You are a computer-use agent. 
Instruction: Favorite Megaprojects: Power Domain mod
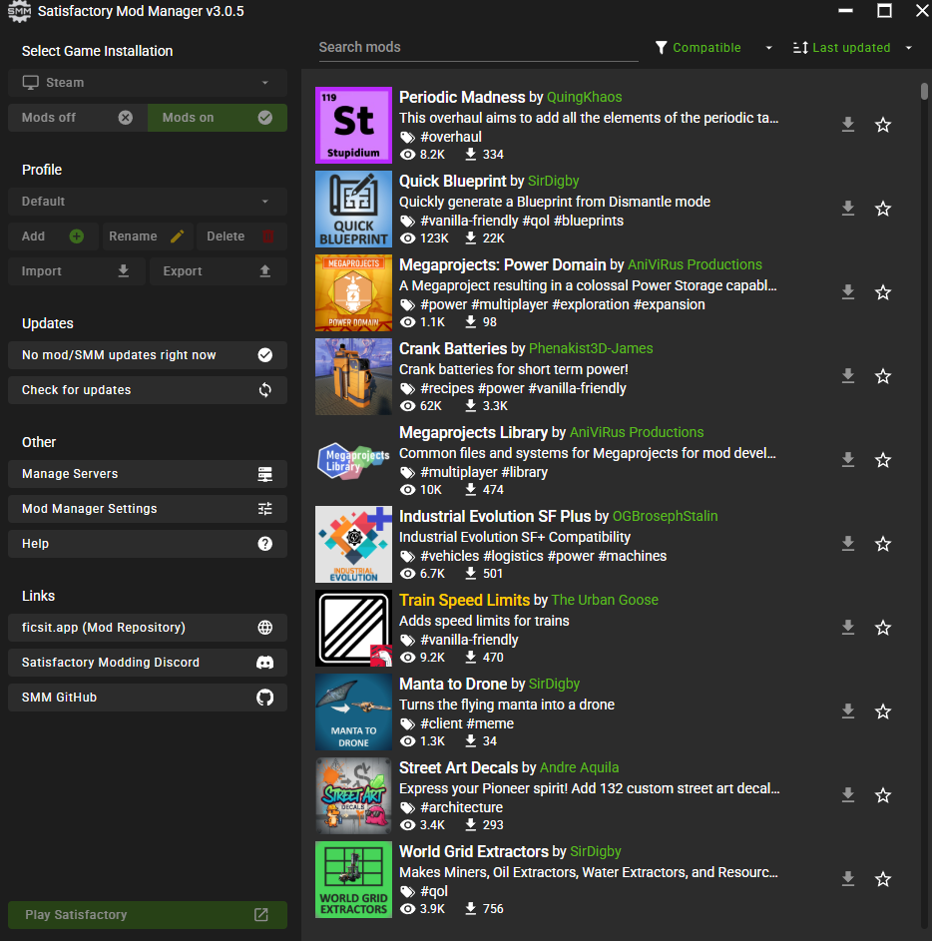point(883,292)
